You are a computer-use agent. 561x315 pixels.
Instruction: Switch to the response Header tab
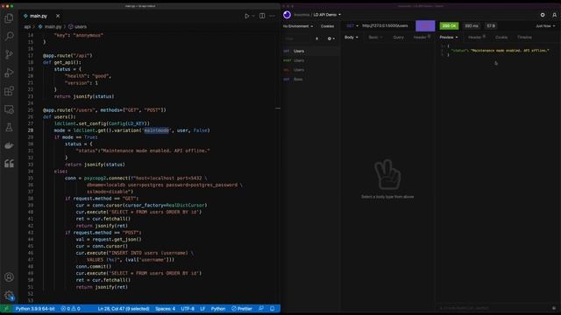point(477,37)
